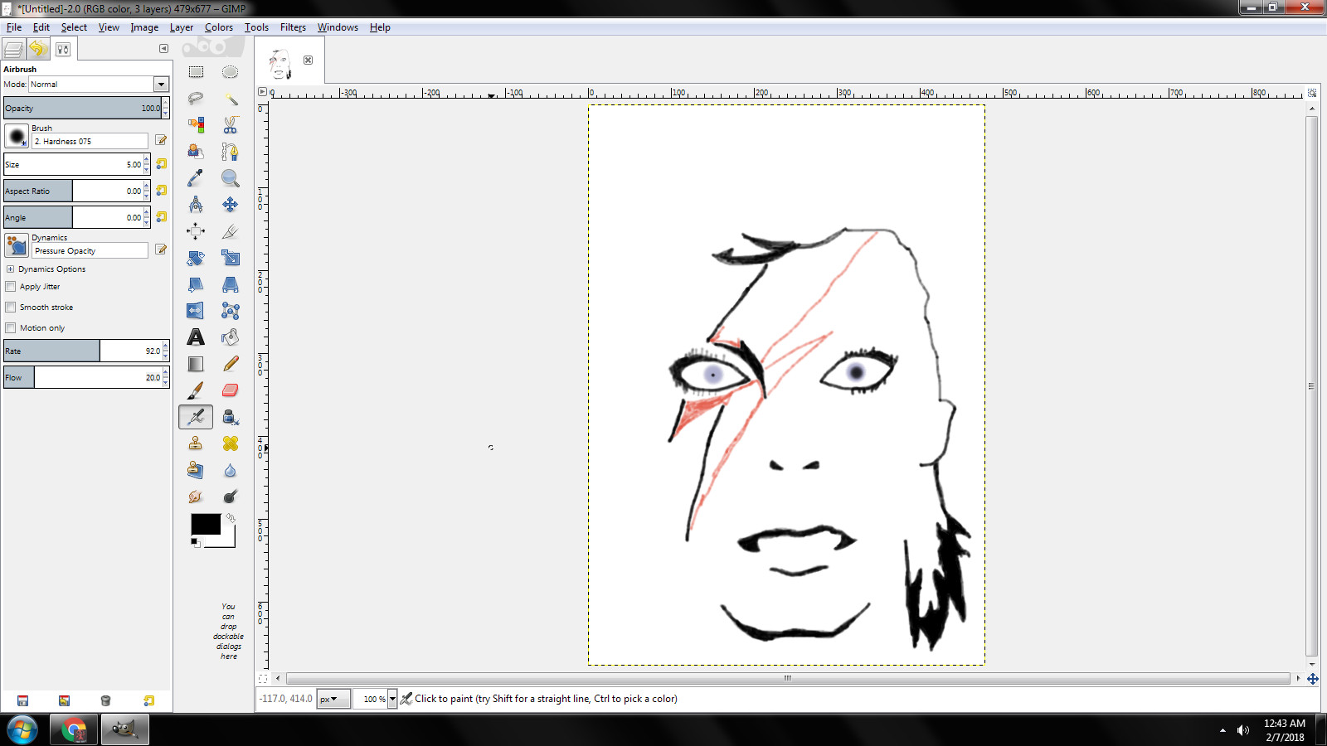Select the Rotate tool

(x=196, y=258)
